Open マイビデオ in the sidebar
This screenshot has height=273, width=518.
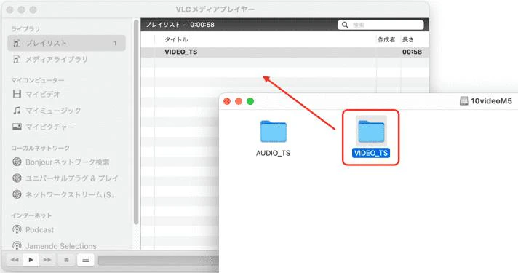(43, 94)
